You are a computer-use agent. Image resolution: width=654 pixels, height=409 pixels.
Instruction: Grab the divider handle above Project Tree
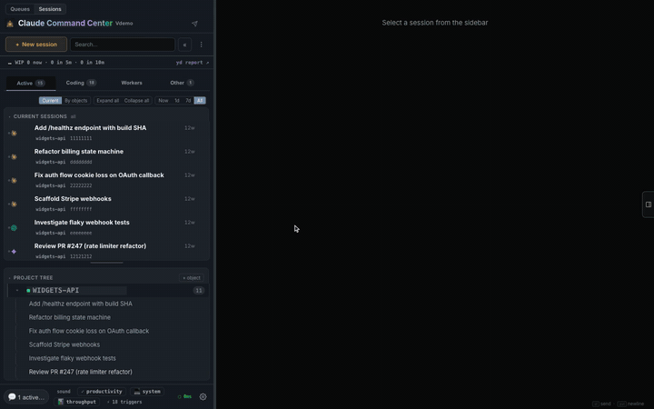pyautogui.click(x=107, y=263)
